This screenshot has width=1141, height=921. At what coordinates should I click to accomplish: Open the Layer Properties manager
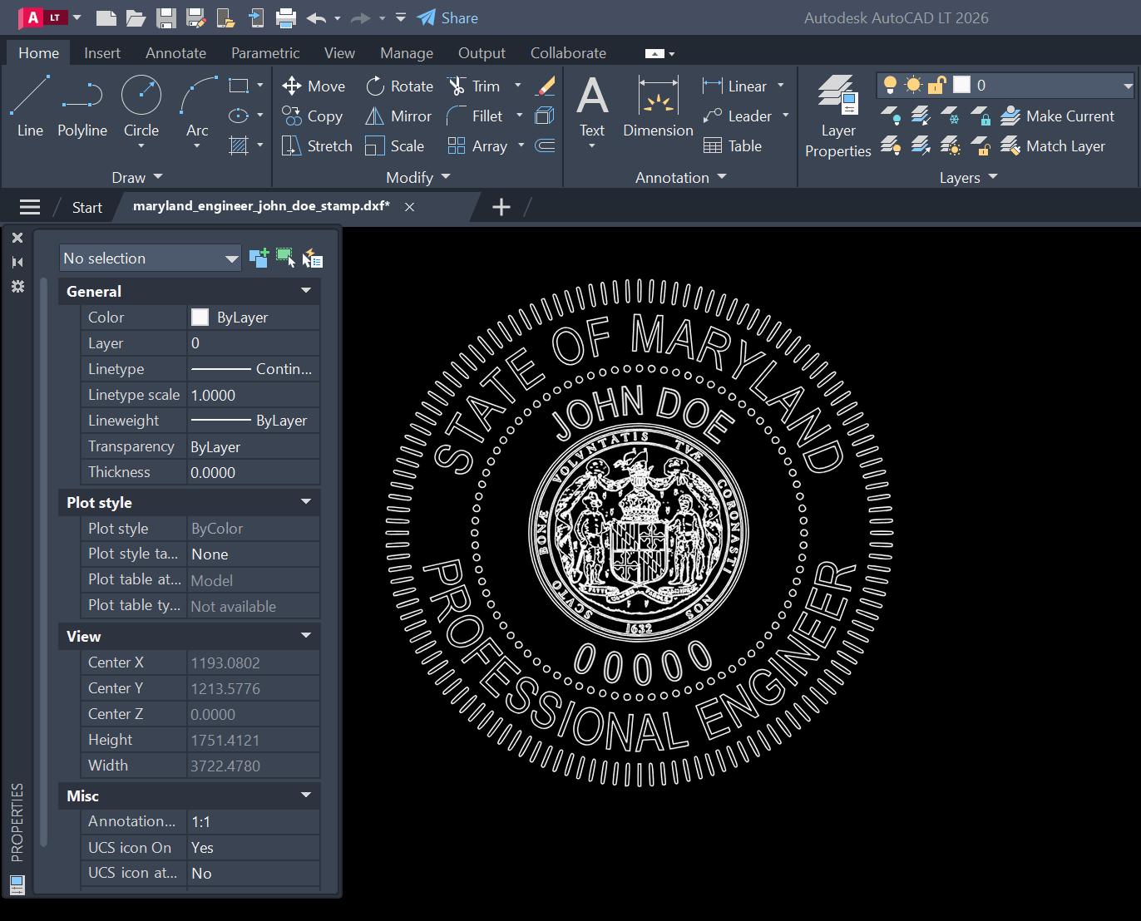click(837, 116)
